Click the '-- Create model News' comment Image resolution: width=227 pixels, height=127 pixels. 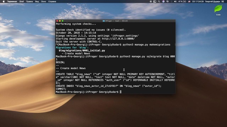(x=71, y=68)
